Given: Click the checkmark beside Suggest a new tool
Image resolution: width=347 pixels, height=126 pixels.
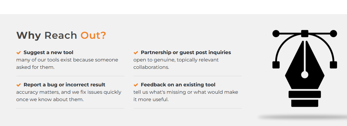Looking at the screenshot, I should 19,53.
